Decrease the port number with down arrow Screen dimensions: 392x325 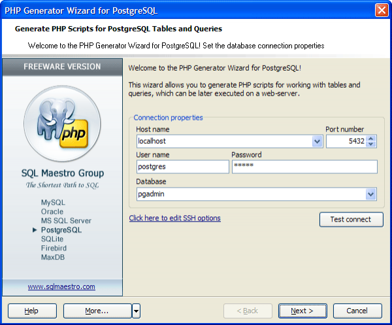[371, 145]
